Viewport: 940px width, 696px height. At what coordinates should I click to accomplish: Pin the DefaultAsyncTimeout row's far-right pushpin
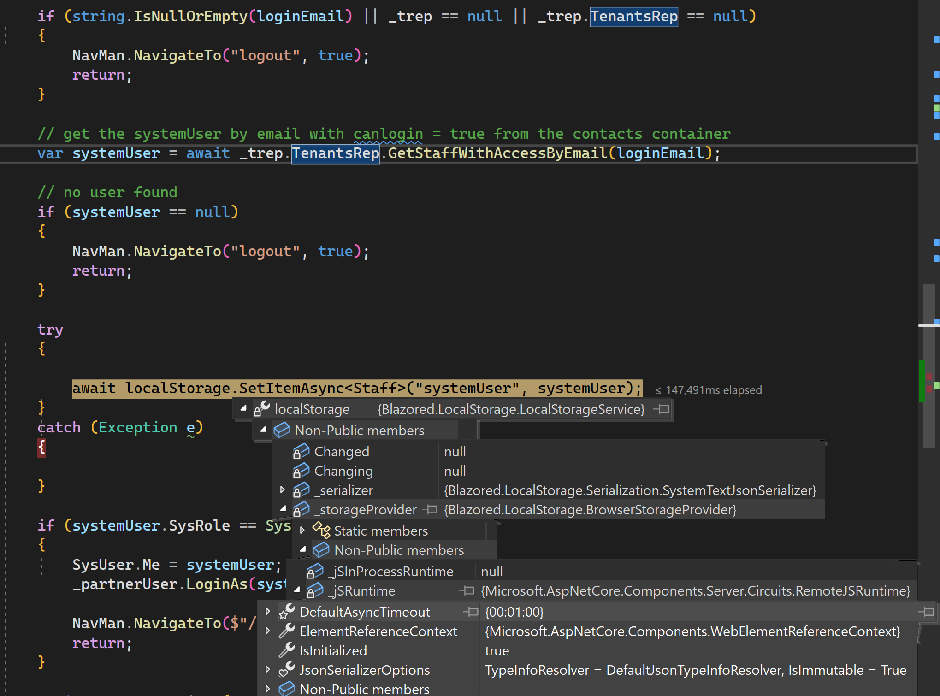coord(928,612)
